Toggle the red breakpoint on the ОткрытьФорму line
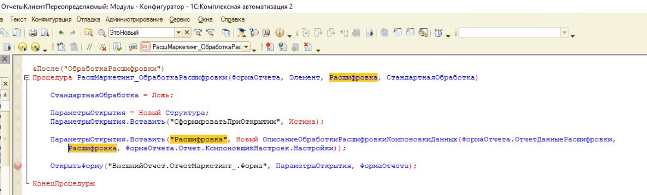This screenshot has width=647, height=195. click(x=19, y=166)
